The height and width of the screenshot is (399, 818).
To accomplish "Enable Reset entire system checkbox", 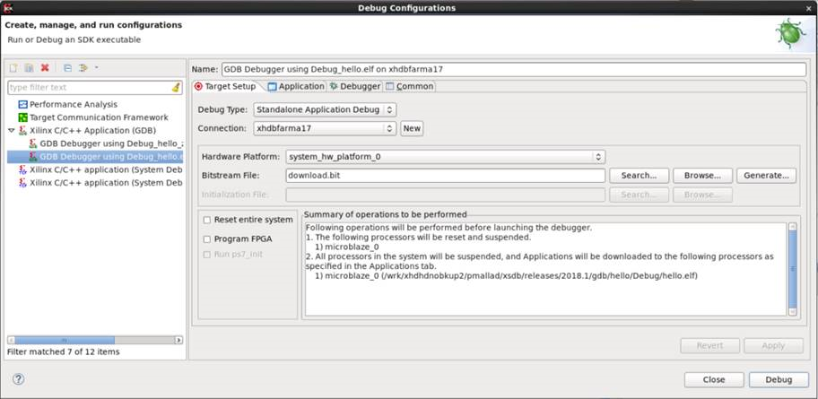I will [207, 220].
